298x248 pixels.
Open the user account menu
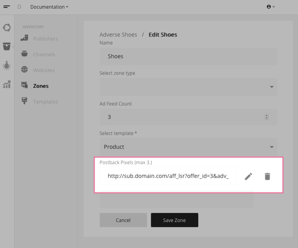coord(271,7)
